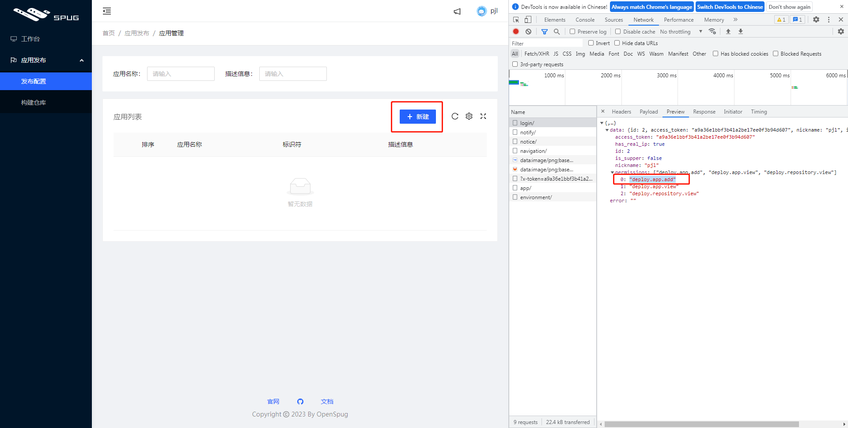Open the GitHub link in the footer
848x428 pixels.
(300, 401)
